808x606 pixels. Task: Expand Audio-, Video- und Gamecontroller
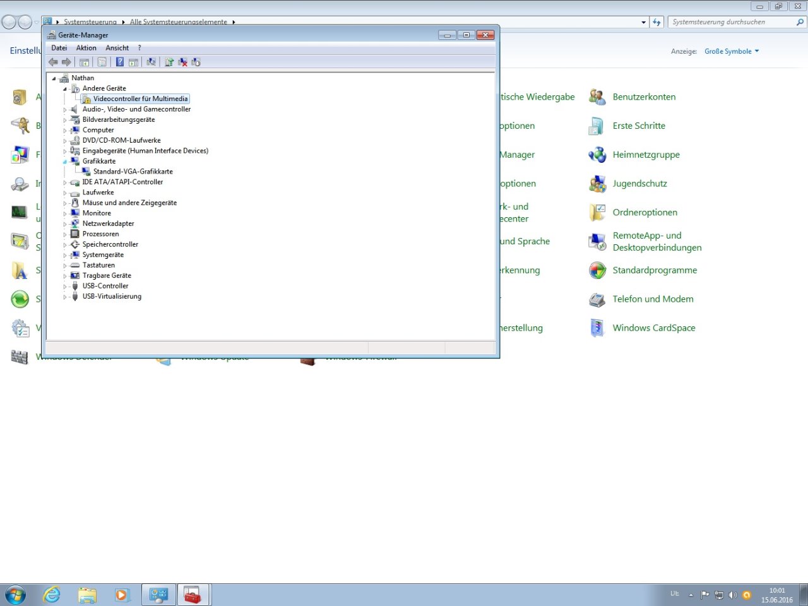click(x=64, y=110)
